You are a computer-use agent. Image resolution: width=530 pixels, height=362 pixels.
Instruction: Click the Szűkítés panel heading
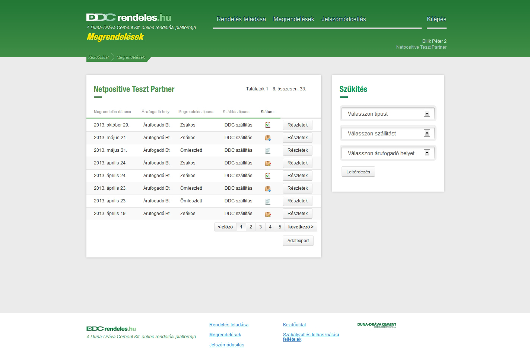pos(353,89)
